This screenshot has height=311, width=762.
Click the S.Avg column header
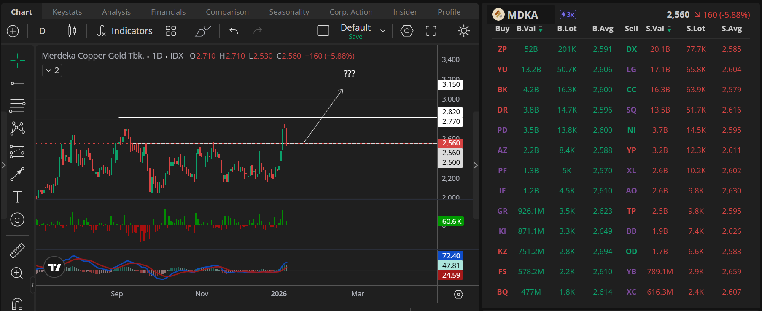[732, 29]
